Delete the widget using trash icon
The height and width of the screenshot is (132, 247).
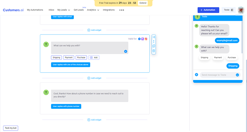tap(154, 51)
